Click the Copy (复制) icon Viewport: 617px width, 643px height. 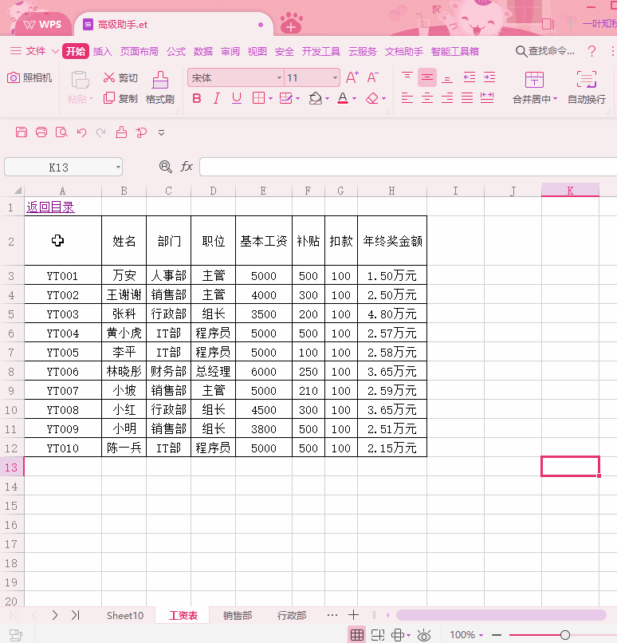click(x=109, y=98)
